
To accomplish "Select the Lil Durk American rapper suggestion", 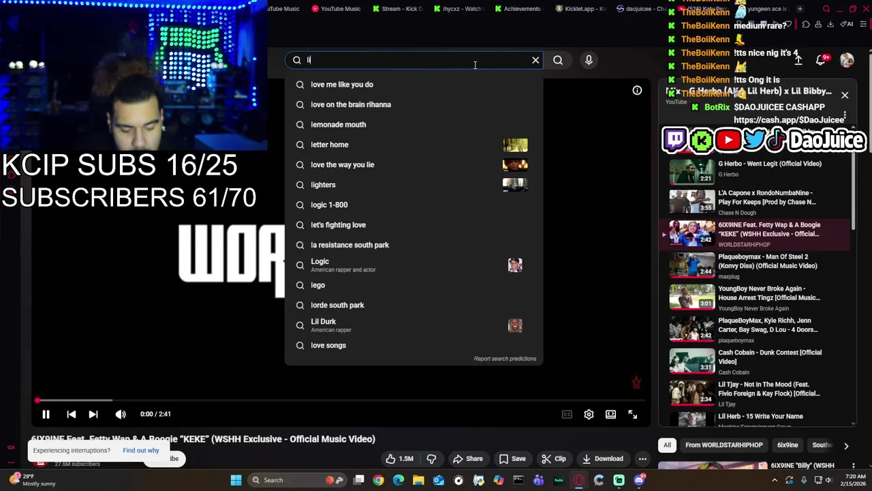I will point(414,325).
